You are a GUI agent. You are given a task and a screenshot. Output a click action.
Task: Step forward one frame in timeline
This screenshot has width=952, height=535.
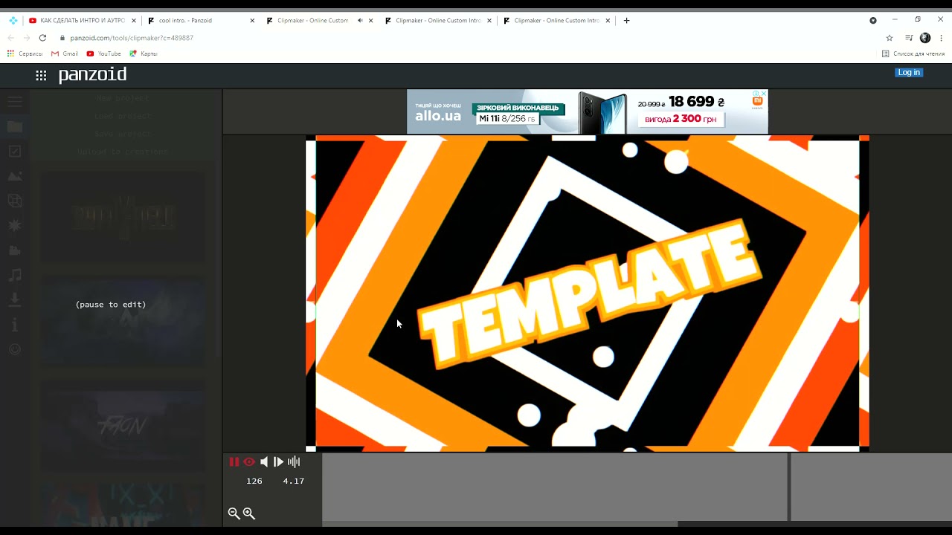tap(279, 461)
